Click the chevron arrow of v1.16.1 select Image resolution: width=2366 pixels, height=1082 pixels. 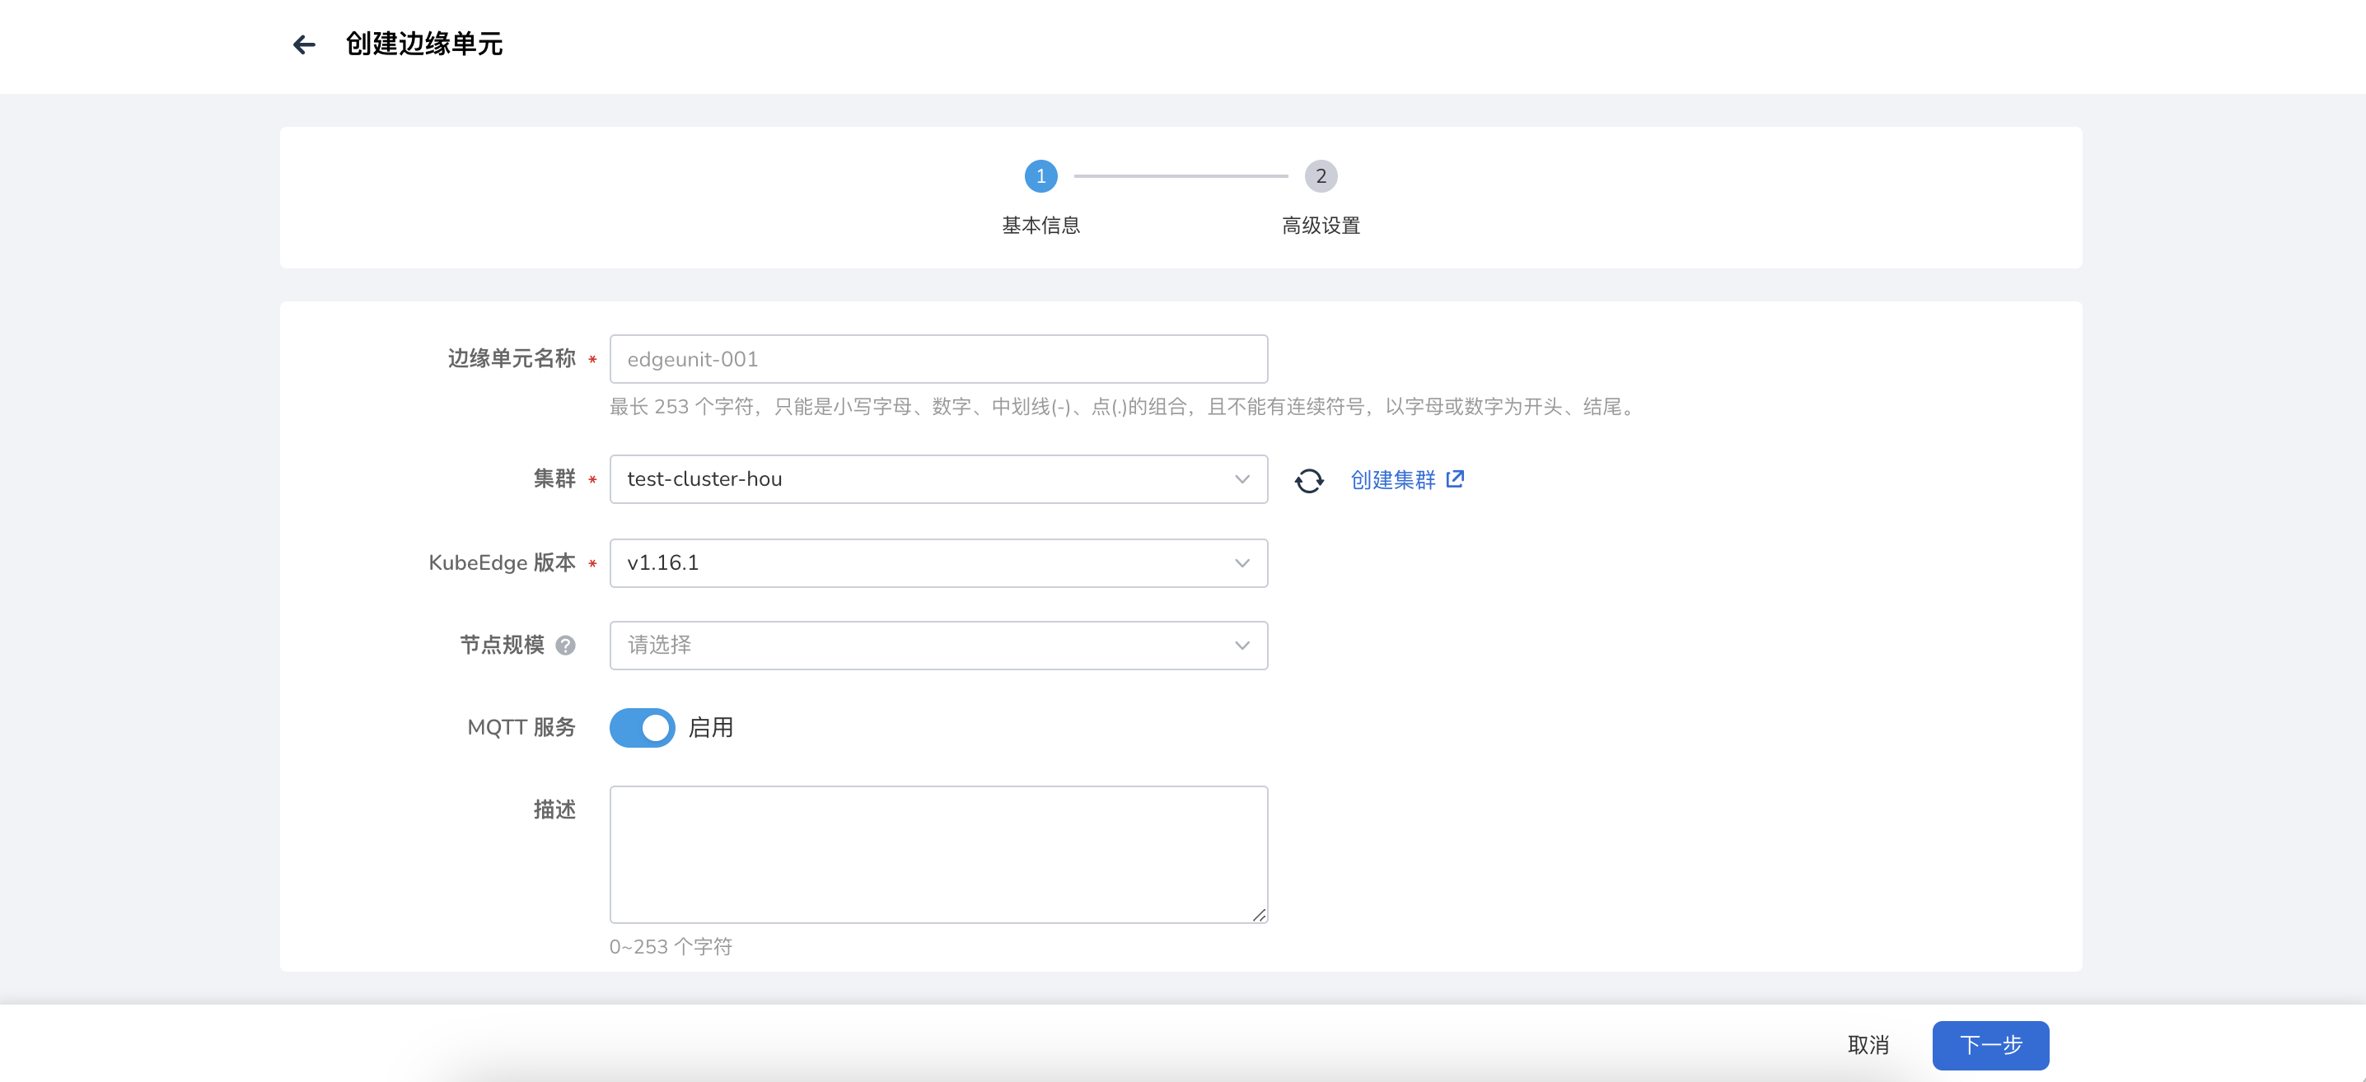pyautogui.click(x=1241, y=562)
